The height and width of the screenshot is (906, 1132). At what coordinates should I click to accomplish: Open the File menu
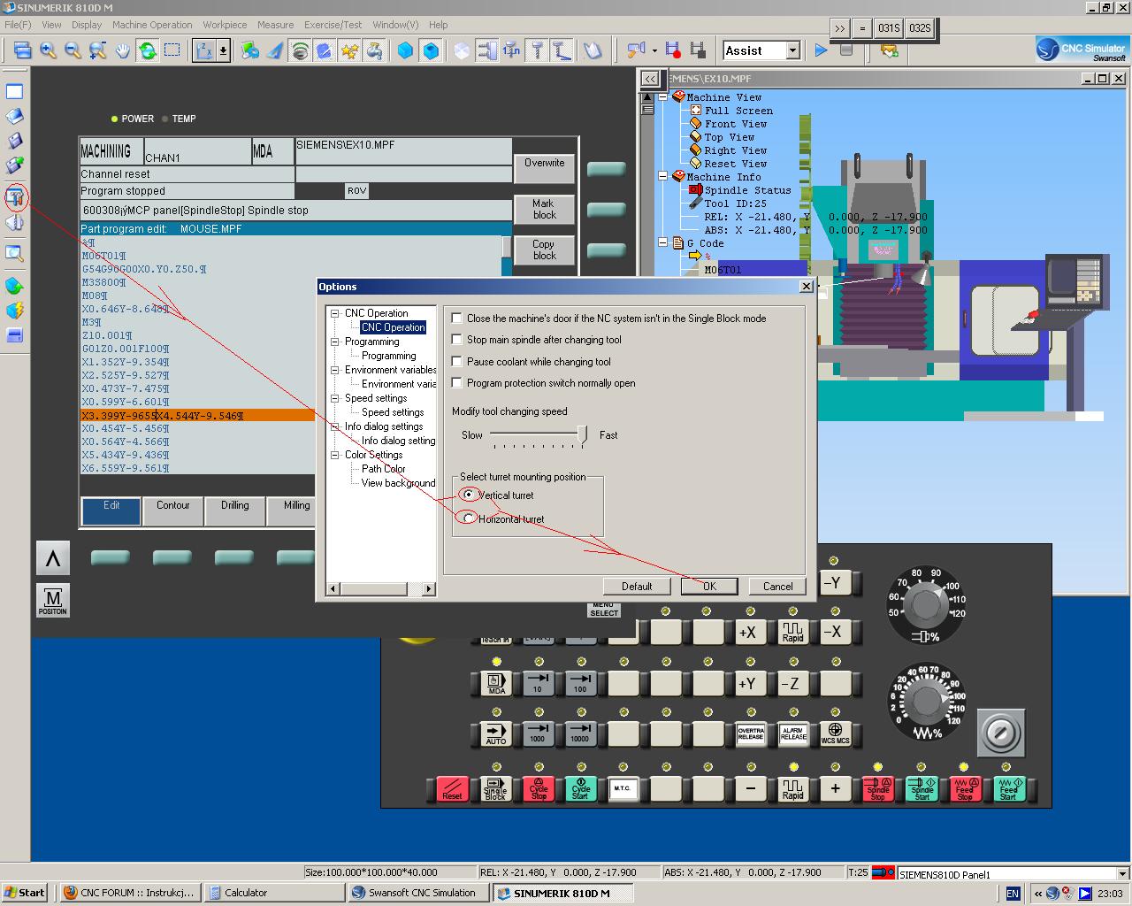(18, 25)
